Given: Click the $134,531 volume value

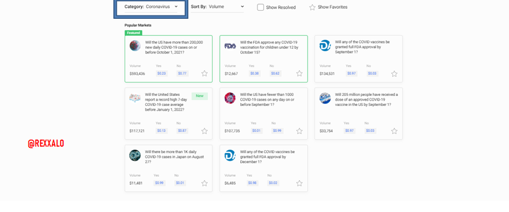Looking at the screenshot, I should [x=327, y=74].
